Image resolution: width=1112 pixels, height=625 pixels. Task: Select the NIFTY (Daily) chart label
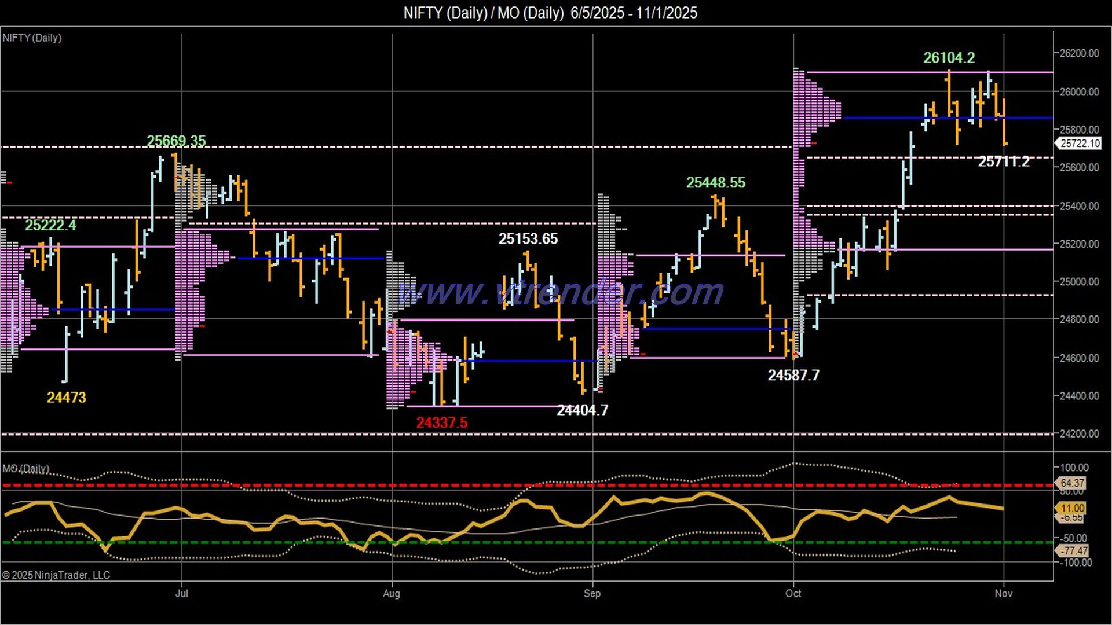pyautogui.click(x=32, y=38)
